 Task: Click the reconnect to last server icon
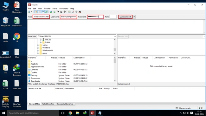coord(65,12)
